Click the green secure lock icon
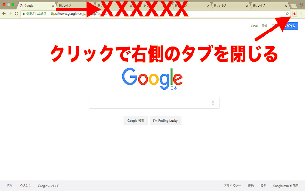305x191 pixels. [x=23, y=14]
